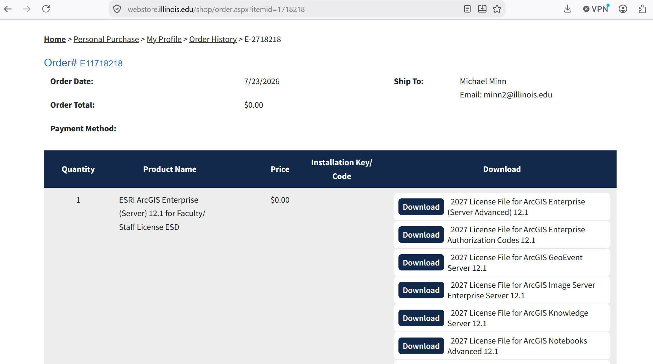Screen dimensions: 653x364
Task: Open the VPN panel
Action: (596, 9)
